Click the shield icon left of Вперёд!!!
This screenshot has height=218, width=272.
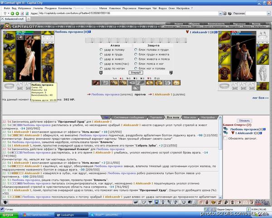coord(101,73)
